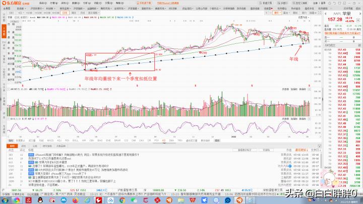Open Windows Start button
Screen dimensions: 363x204
click(5, 200)
